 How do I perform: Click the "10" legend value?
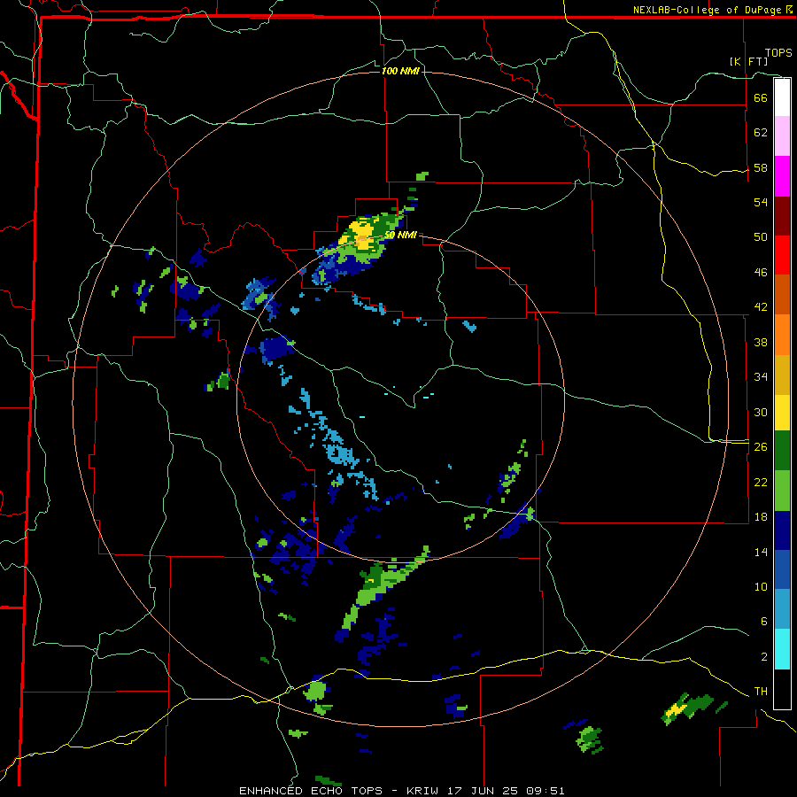[x=761, y=586]
